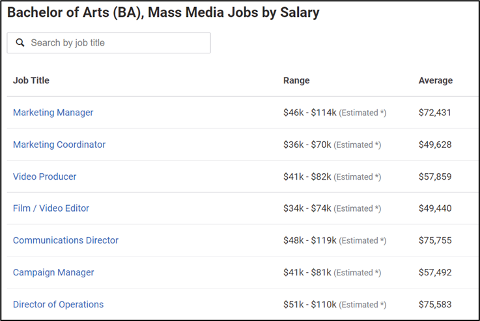This screenshot has height=321, width=480.
Task: Click the magnifying glass search icon
Action: point(20,42)
